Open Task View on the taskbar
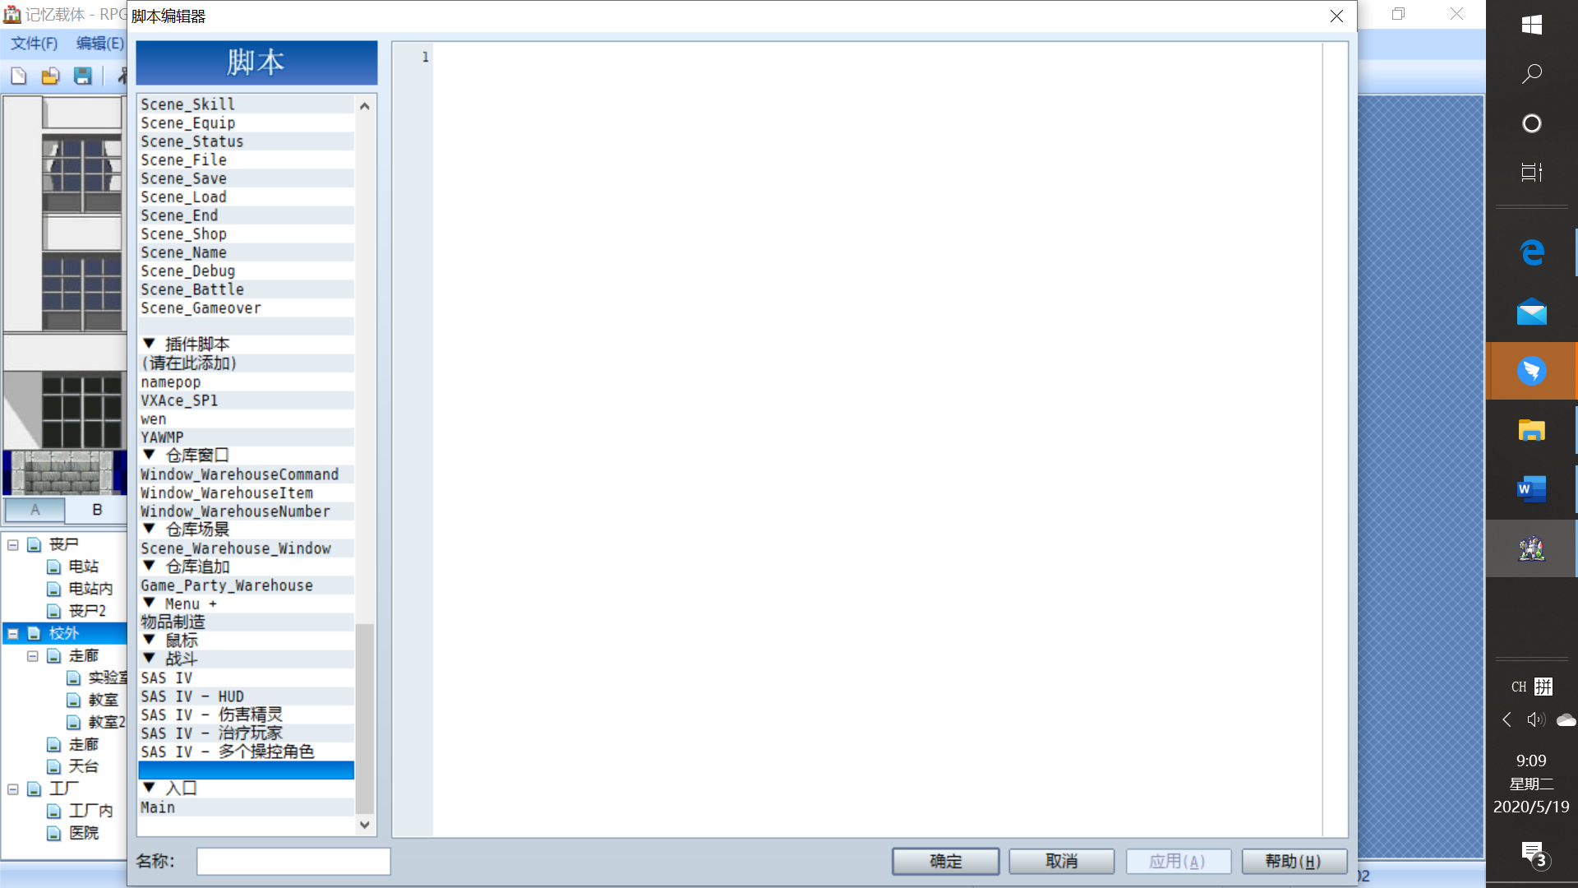 [x=1531, y=173]
